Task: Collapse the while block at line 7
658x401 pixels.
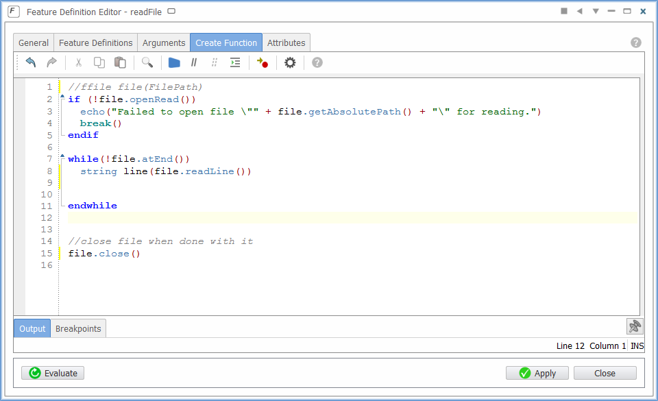Action: [62, 156]
